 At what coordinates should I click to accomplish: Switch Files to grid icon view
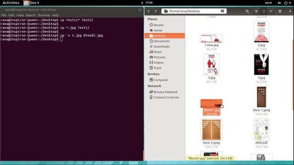coord(264,11)
